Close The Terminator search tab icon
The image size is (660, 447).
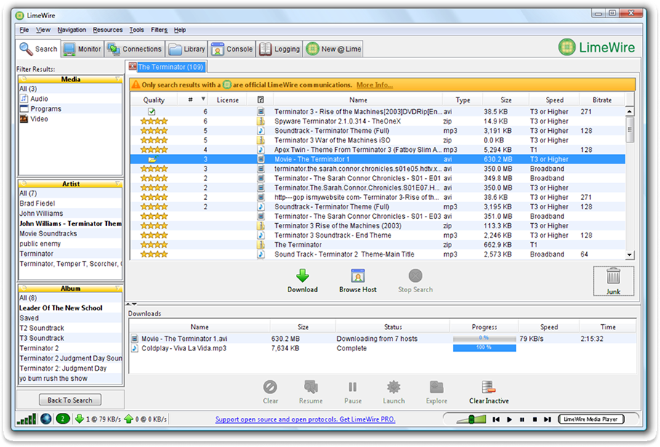132,66
